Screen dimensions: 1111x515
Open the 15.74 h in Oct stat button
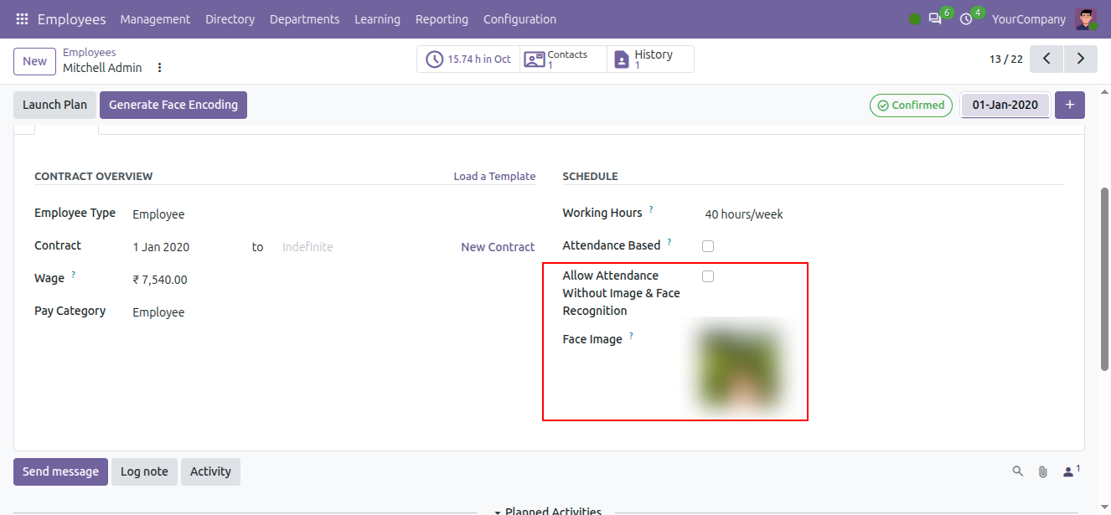coord(468,59)
